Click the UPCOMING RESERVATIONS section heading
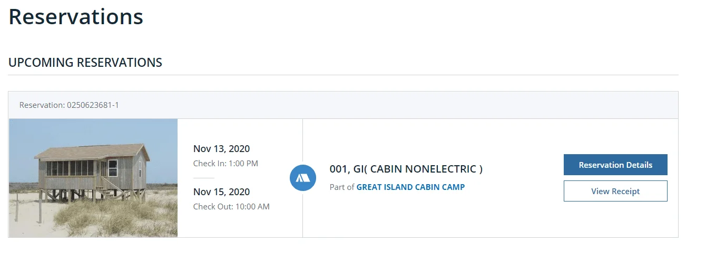 85,63
